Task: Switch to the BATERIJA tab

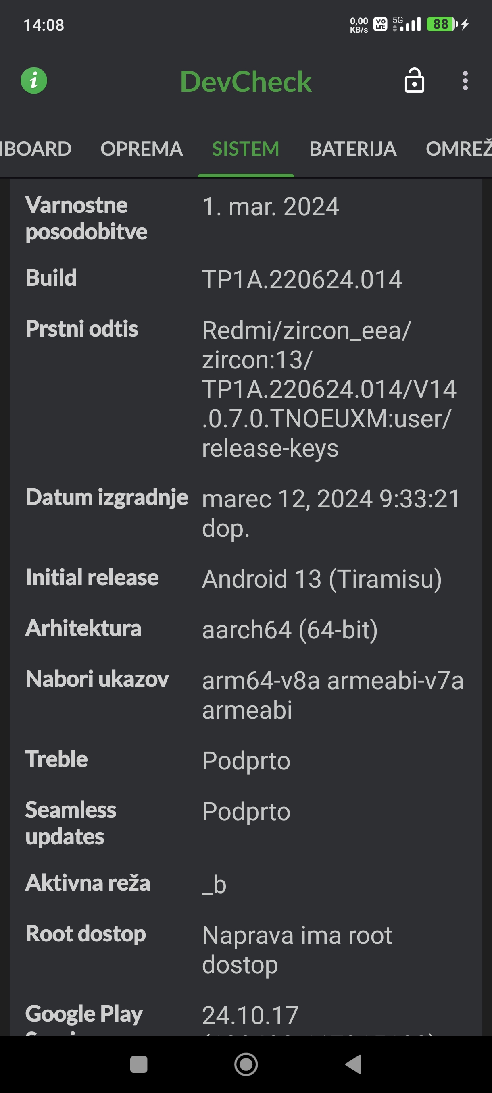Action: tap(353, 149)
